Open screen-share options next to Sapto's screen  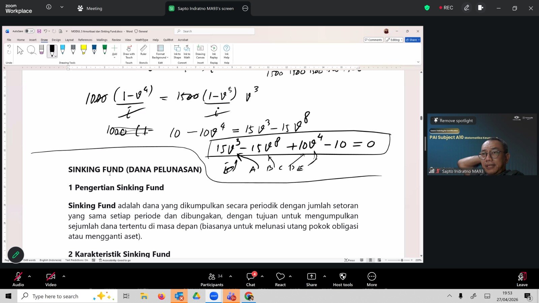click(245, 8)
